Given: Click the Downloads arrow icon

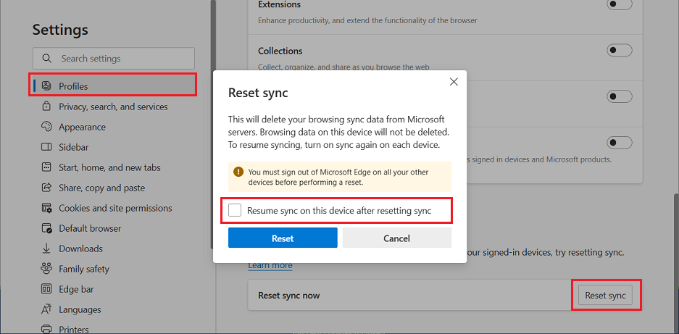Looking at the screenshot, I should 46,249.
